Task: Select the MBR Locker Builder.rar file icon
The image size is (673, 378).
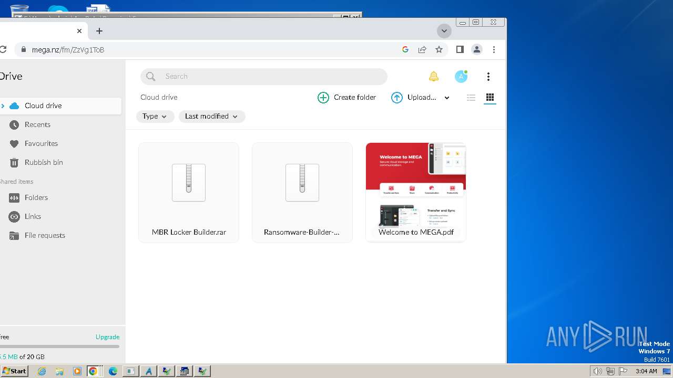Action: 189,182
